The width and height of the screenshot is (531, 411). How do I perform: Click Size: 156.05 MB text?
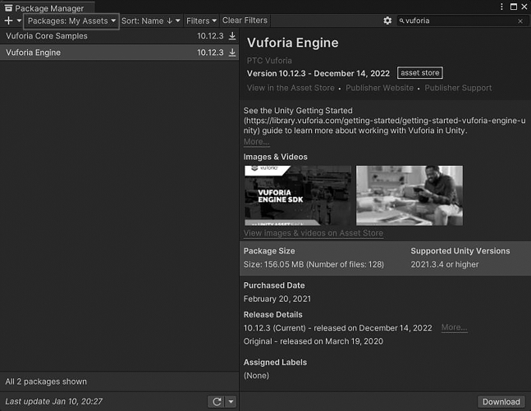[x=314, y=264]
